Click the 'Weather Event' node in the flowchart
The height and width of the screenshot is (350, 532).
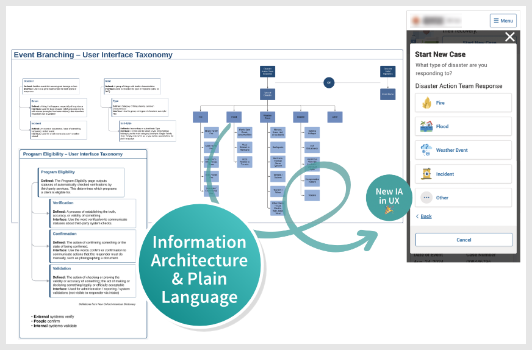pyautogui.click(x=267, y=117)
